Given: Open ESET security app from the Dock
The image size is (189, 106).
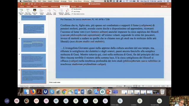Looking at the screenshot, I should (102, 92).
